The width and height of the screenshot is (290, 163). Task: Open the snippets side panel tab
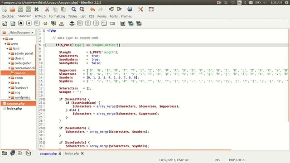coord(28,153)
